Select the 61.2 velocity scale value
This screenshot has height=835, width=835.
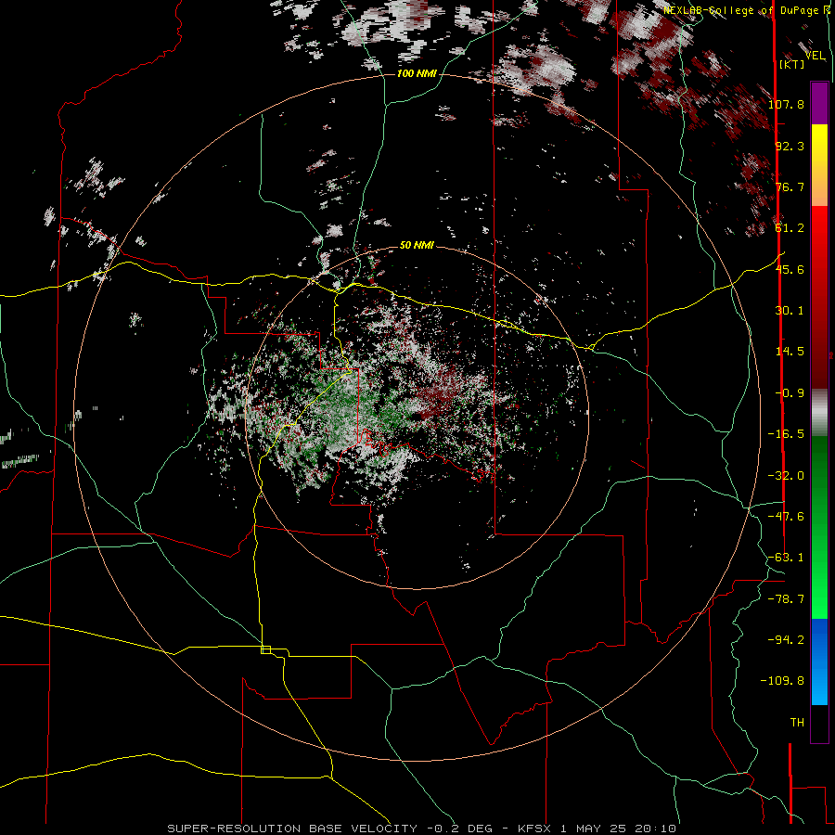pyautogui.click(x=790, y=228)
